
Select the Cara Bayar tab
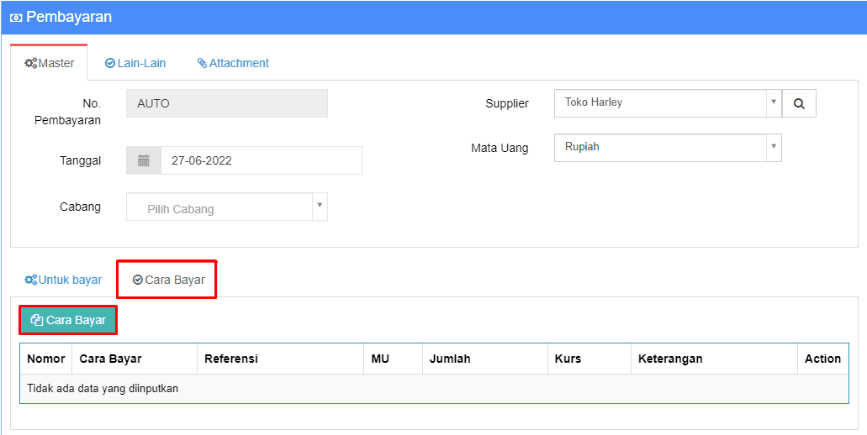168,280
